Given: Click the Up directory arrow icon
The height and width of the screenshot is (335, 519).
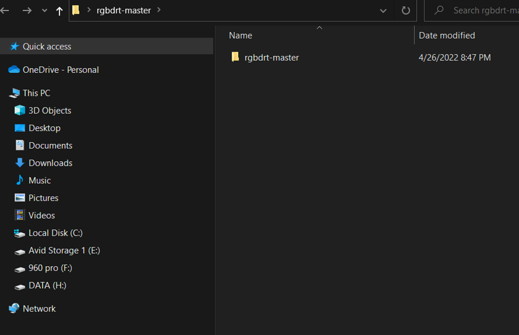Looking at the screenshot, I should coord(59,11).
